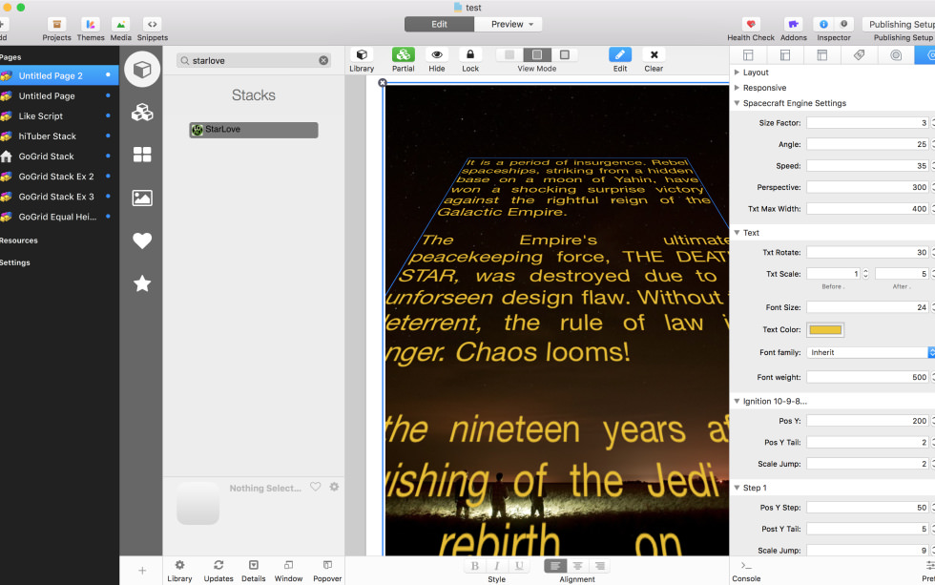Open the Addons toolbar icon
The width and height of the screenshot is (935, 585).
coord(793,25)
